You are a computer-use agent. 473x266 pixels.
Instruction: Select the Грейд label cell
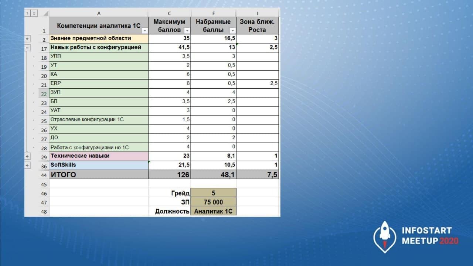pos(170,193)
